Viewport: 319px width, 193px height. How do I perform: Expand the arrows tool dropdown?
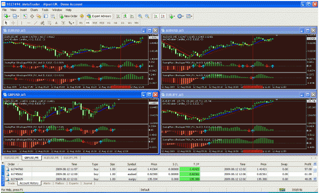[73, 23]
